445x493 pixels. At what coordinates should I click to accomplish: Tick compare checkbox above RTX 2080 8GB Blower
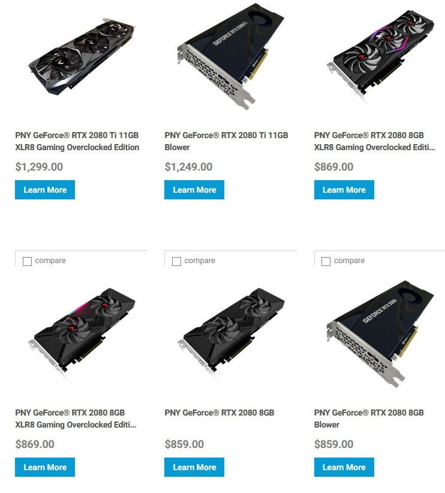click(326, 261)
